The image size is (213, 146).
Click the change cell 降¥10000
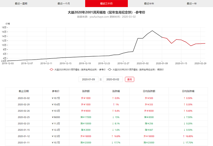[86, 124]
